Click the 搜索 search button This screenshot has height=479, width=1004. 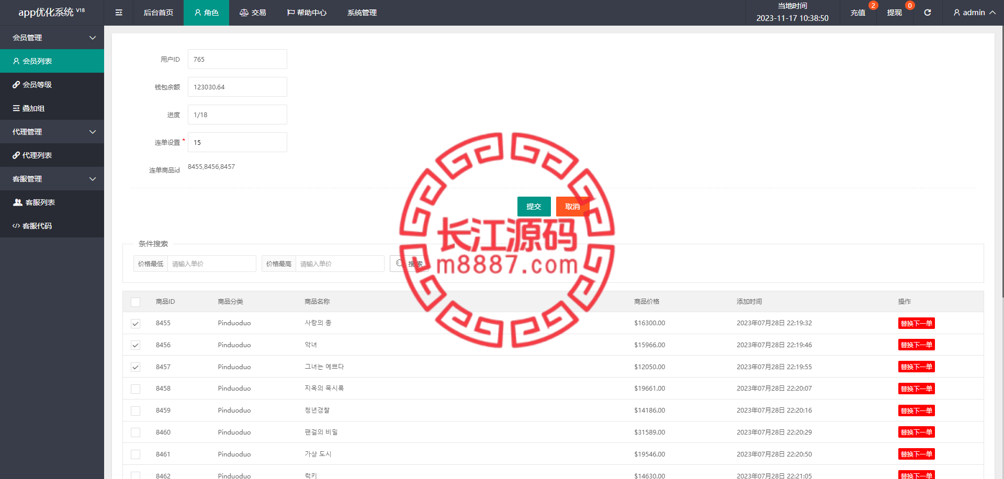coord(409,264)
